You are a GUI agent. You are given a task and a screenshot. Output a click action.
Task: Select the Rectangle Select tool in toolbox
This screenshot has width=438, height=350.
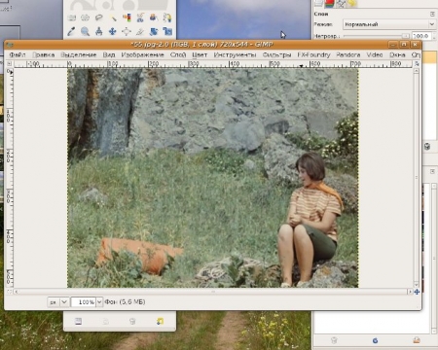pos(72,17)
